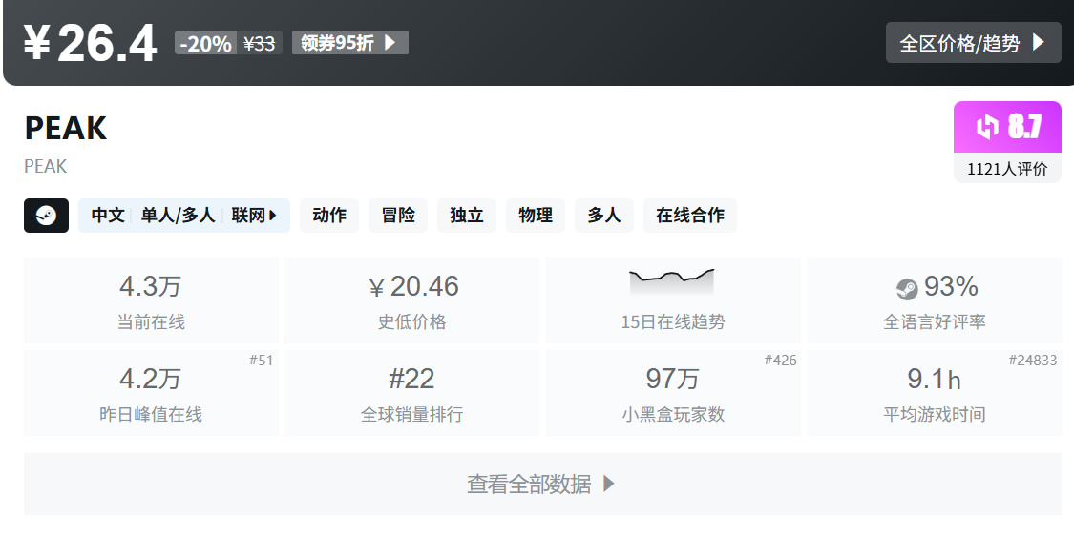
Task: Open the 1121人评价 ratings
Action: pos(1007,168)
